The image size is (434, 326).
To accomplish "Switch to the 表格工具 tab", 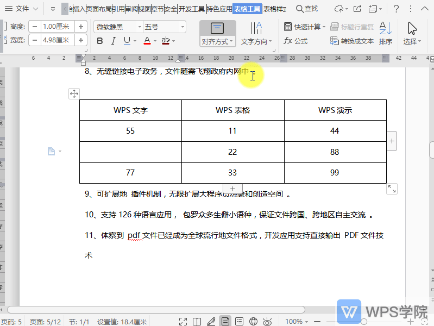I will (247, 9).
